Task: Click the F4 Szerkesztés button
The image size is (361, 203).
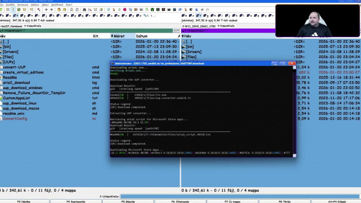Action: point(76,201)
